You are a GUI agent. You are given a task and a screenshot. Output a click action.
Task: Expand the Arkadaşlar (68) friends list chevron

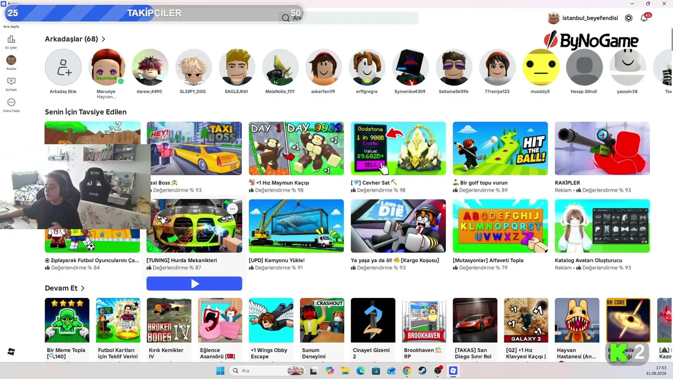pos(103,39)
